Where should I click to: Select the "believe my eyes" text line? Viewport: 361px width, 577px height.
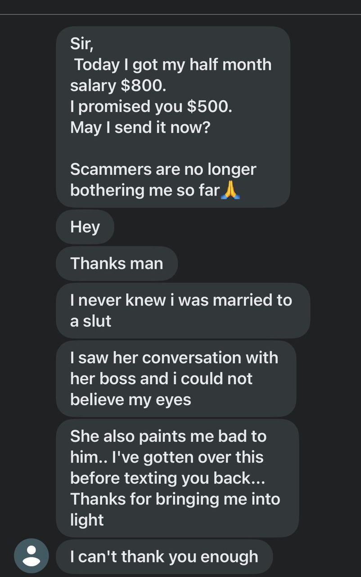(131, 399)
